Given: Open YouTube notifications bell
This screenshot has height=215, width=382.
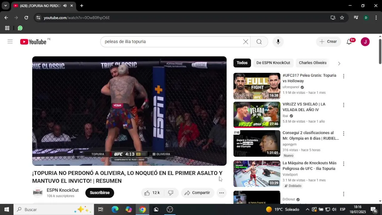Looking at the screenshot, I should pos(349,42).
